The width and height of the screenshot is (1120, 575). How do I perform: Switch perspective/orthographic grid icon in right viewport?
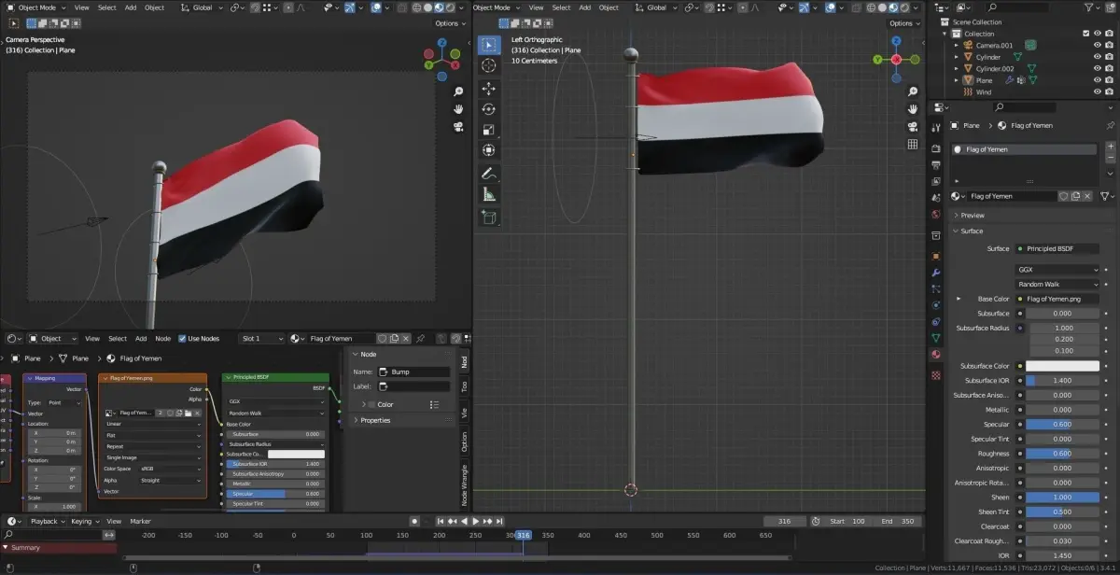point(913,144)
